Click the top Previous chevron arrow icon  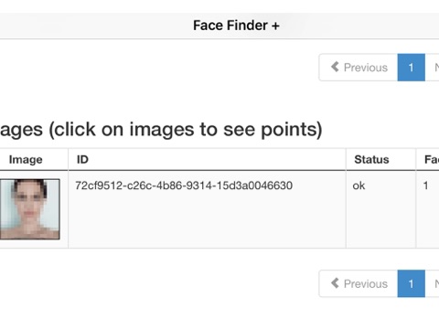335,67
